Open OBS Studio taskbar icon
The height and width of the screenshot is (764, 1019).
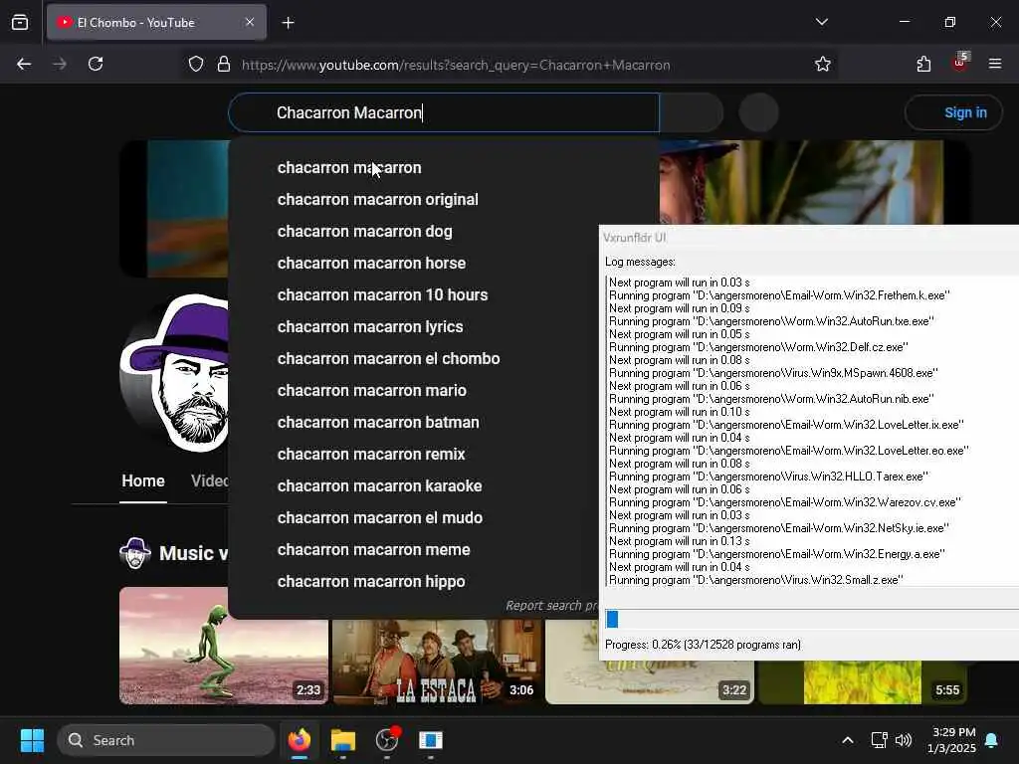click(x=387, y=740)
